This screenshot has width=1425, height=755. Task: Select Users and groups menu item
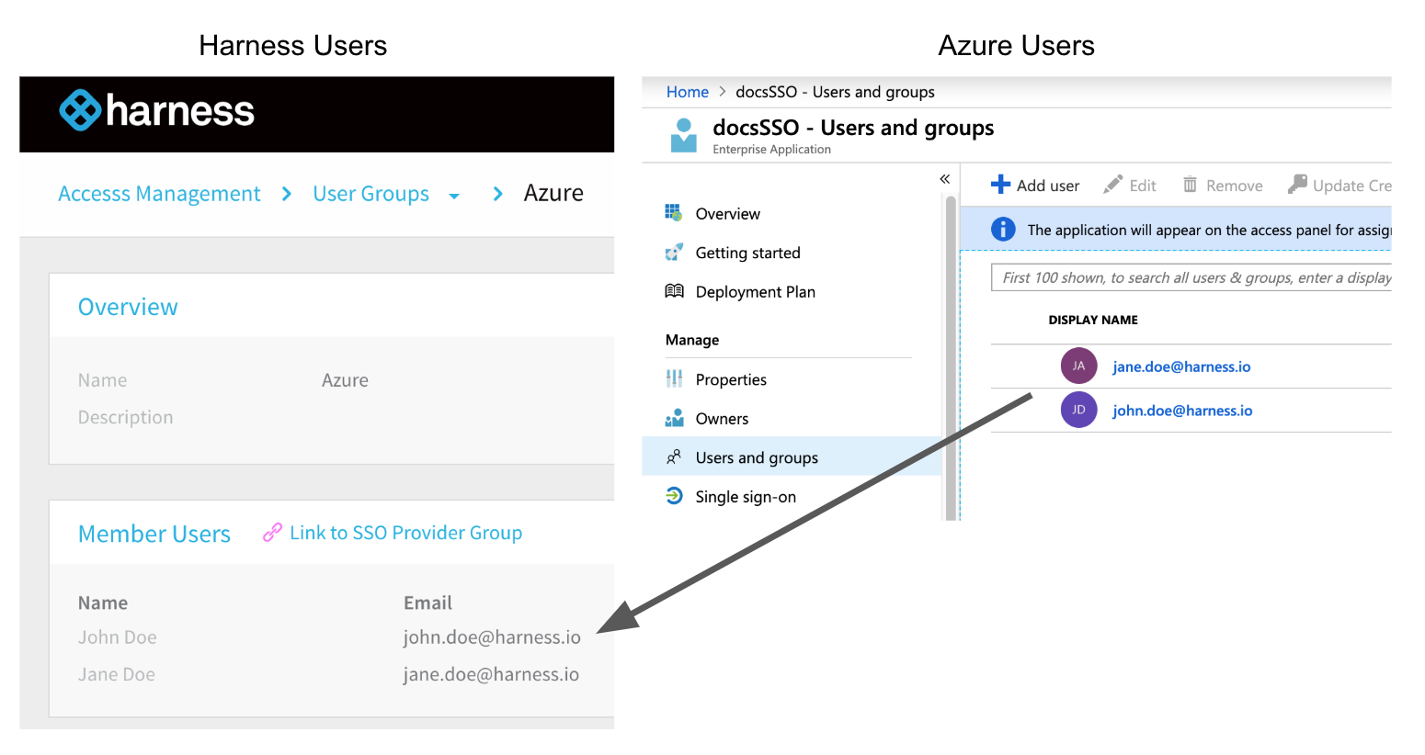792,456
